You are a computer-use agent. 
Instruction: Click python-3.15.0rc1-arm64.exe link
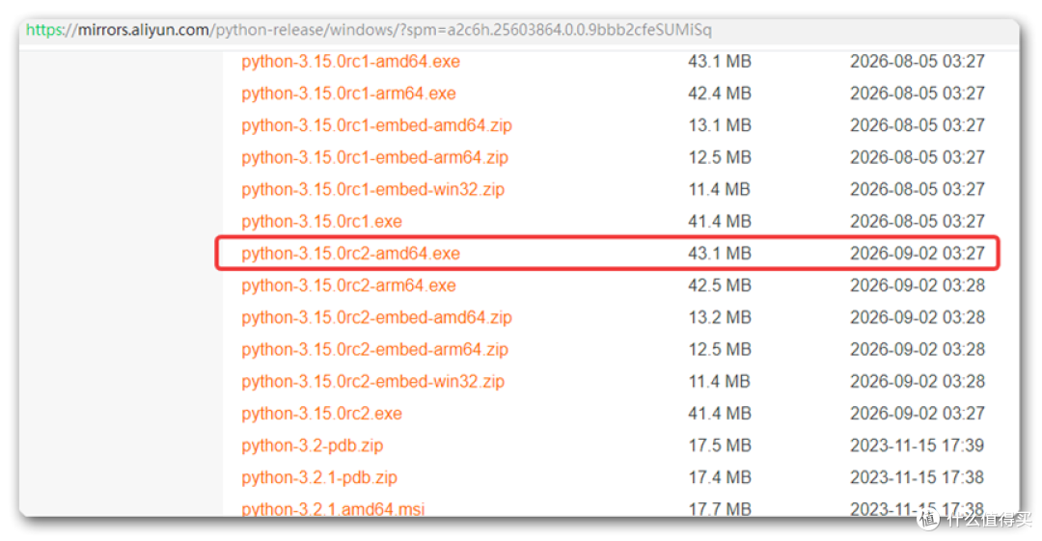(x=348, y=93)
